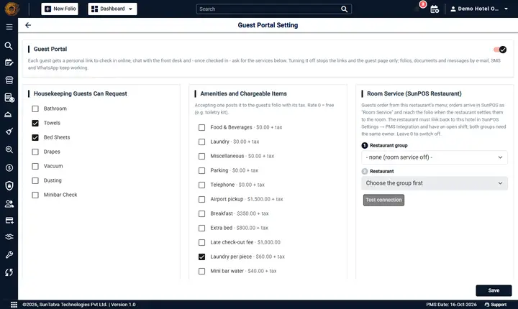
Task: Open the Support link in the footer
Action: [496, 305]
